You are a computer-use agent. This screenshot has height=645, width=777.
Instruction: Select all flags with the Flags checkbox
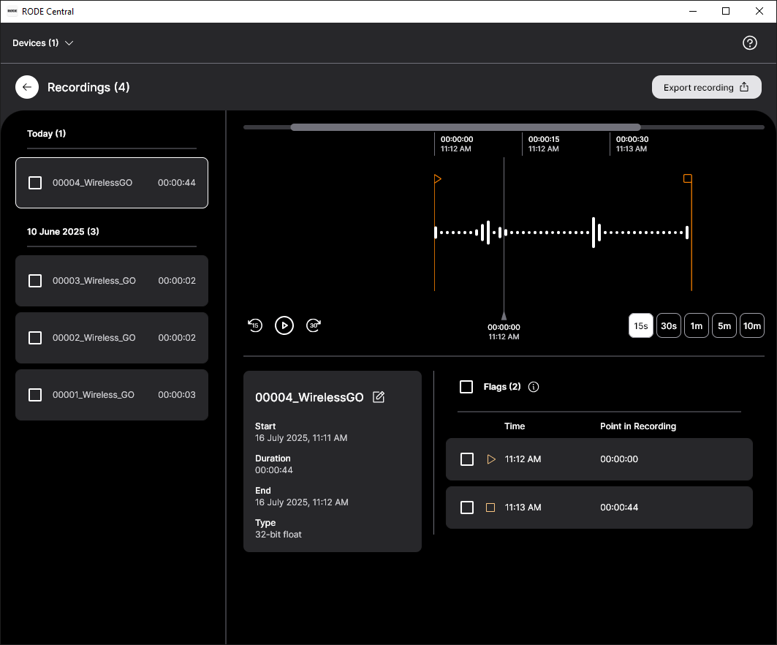(x=466, y=387)
